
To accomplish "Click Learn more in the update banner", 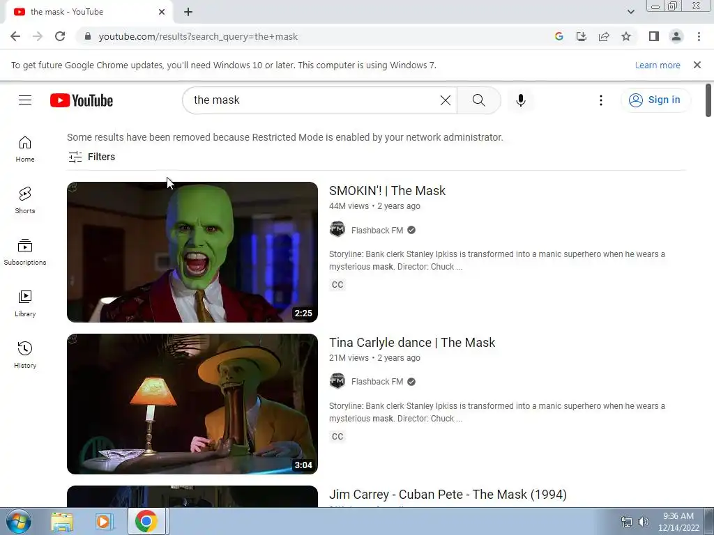I will pyautogui.click(x=658, y=65).
